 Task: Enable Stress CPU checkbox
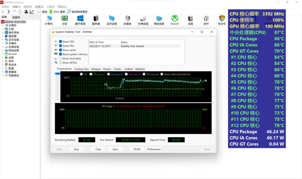(x=60, y=42)
